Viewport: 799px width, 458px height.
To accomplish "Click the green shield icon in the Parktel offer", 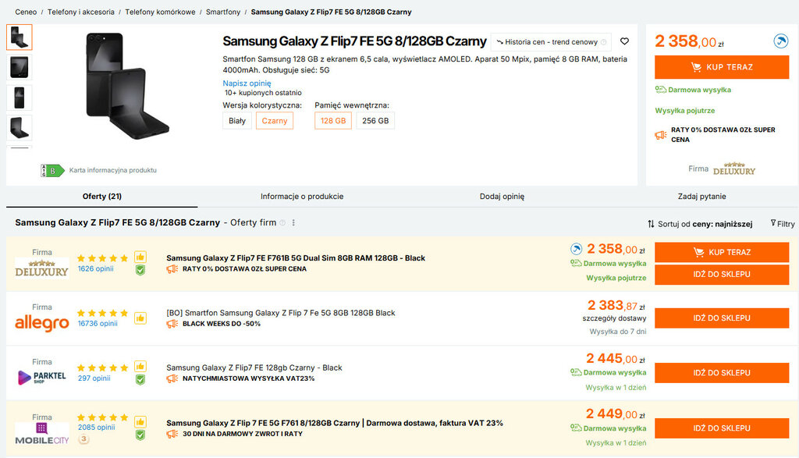I will [140, 379].
